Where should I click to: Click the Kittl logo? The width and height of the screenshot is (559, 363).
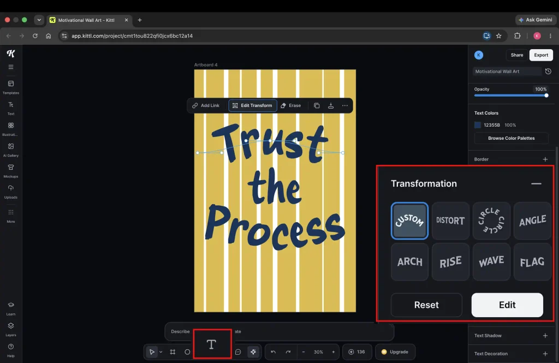pos(11,53)
